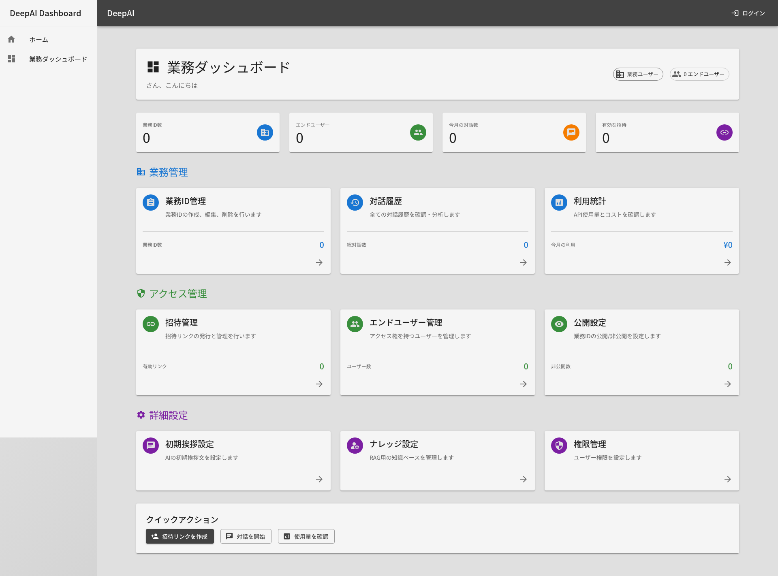Click the DeepAI header title
This screenshot has width=778, height=576.
pos(121,13)
